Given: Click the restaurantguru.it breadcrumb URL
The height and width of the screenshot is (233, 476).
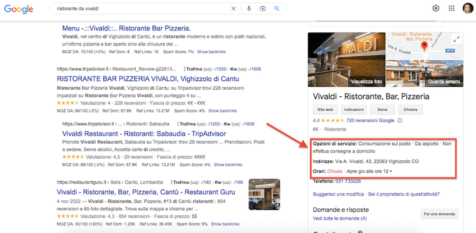Looking at the screenshot, I should coord(110,182).
